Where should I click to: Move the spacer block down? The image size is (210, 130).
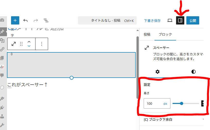point(29,46)
